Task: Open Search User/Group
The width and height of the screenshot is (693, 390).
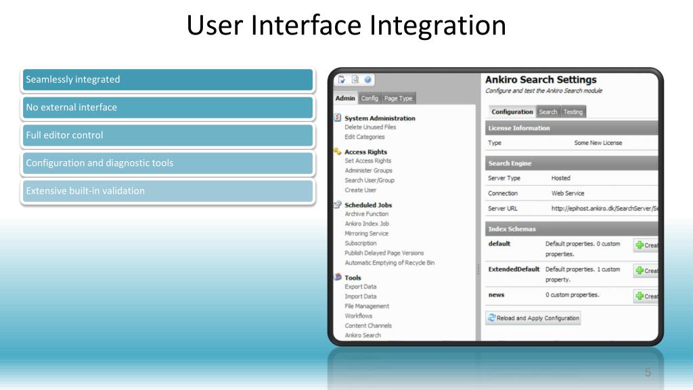Action: (370, 180)
